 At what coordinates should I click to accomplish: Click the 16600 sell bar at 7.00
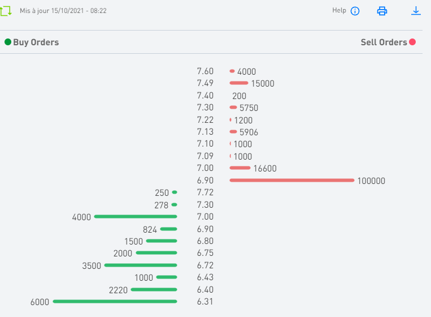tap(240, 168)
